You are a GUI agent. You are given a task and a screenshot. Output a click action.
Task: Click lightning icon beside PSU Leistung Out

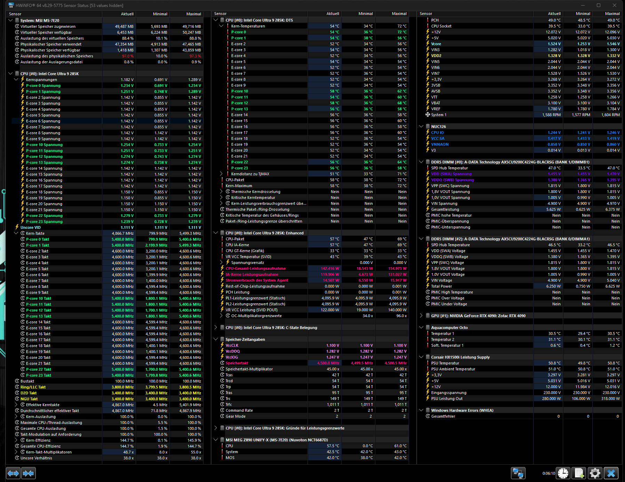point(428,399)
